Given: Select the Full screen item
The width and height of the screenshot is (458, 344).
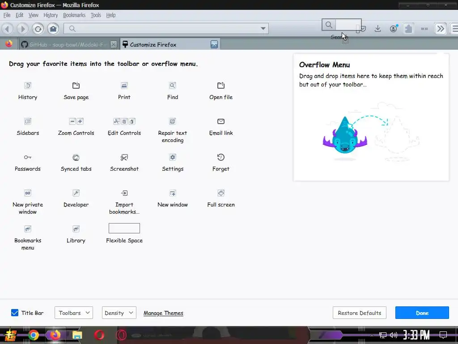Looking at the screenshot, I should click(x=221, y=198).
